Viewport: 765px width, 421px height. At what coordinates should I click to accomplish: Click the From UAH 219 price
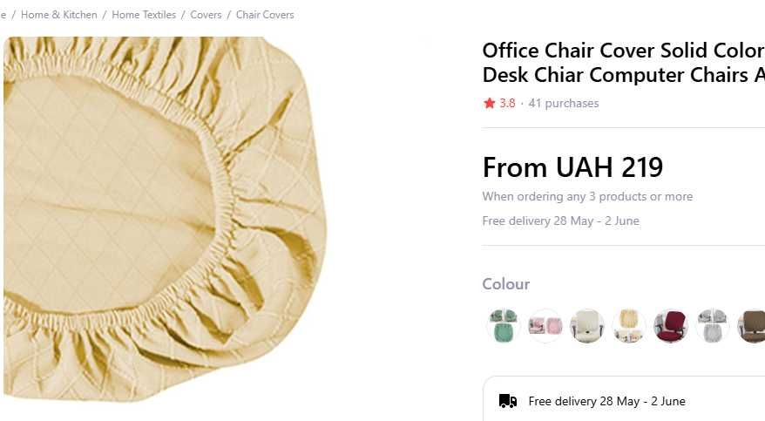click(572, 166)
